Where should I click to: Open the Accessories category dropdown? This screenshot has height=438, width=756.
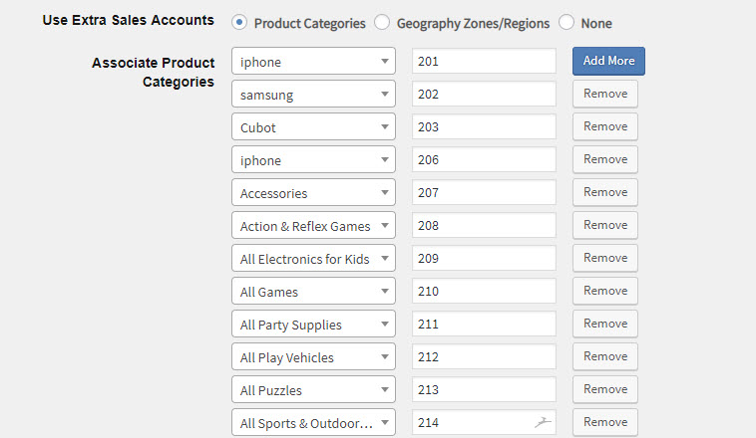(313, 192)
